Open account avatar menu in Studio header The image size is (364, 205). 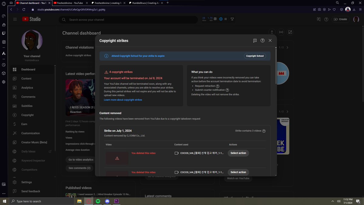click(x=356, y=19)
